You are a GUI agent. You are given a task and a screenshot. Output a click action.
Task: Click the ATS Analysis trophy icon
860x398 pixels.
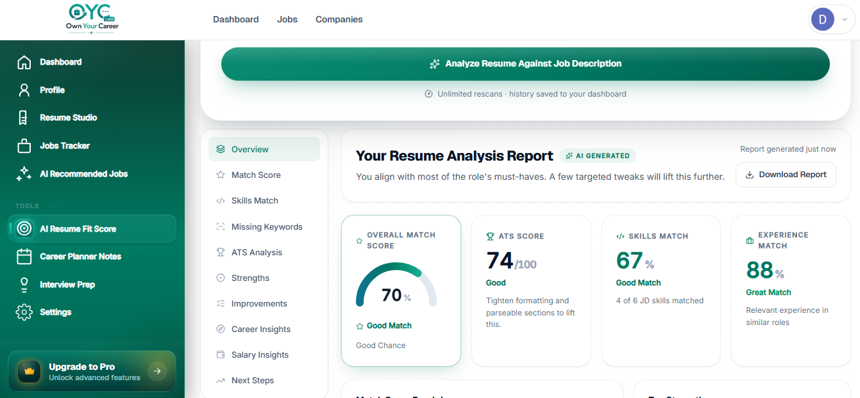click(221, 252)
